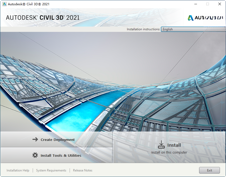Image resolution: width=226 pixels, height=177 pixels.
Task: View the System Requirements link
Action: [51, 170]
